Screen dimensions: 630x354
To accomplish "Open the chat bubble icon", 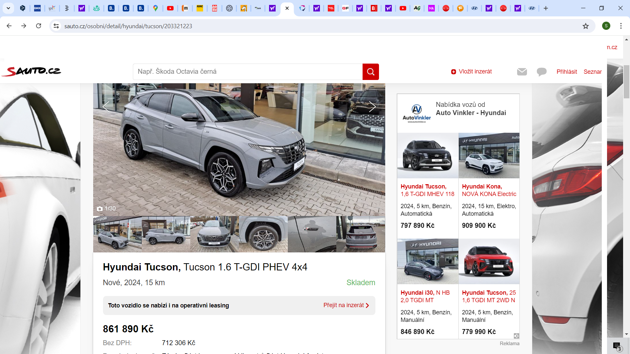I will tap(541, 71).
